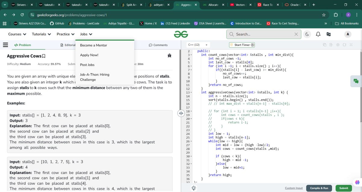Open a new browser tab

point(314,5)
